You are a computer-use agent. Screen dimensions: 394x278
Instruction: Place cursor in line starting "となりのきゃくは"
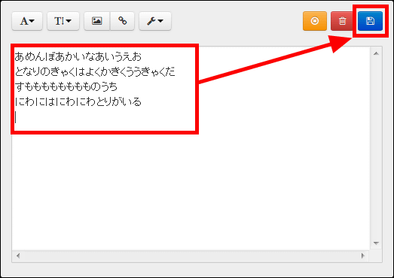pyautogui.click(x=95, y=71)
